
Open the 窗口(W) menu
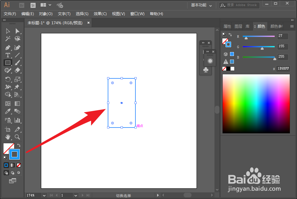[137, 14]
